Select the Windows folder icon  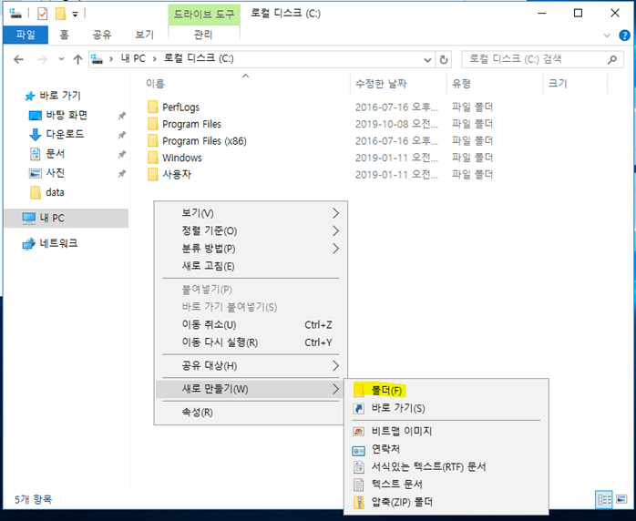(153, 158)
